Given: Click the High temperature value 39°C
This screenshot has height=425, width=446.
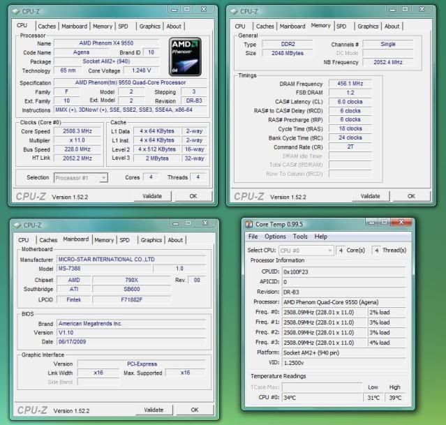Looking at the screenshot, I should coord(395,398).
